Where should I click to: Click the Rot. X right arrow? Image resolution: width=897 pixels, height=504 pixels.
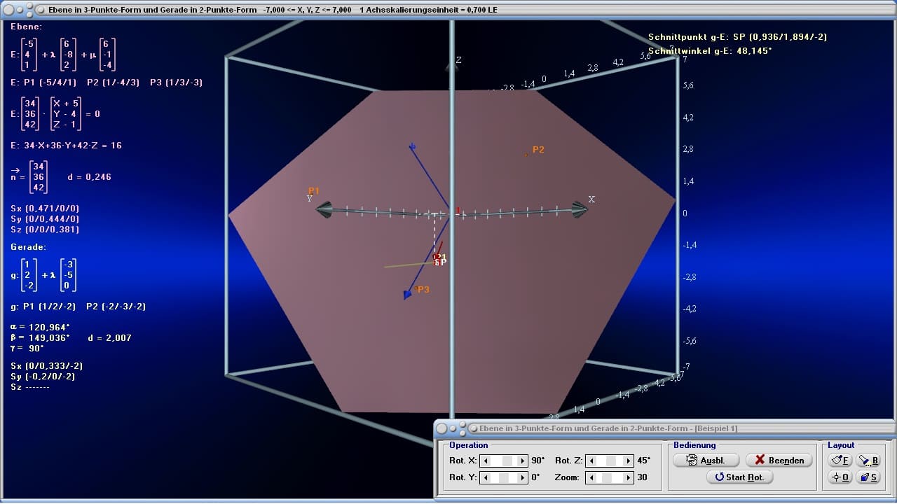click(x=523, y=461)
